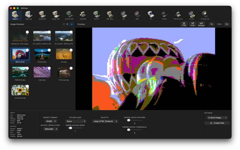
Task: Choose the PC system icon
Action: pos(151,15)
